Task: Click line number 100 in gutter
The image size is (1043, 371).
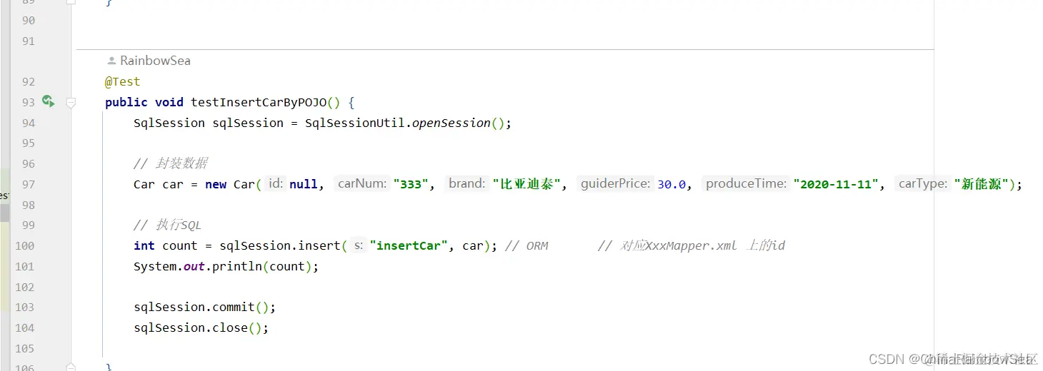Action: click(24, 245)
